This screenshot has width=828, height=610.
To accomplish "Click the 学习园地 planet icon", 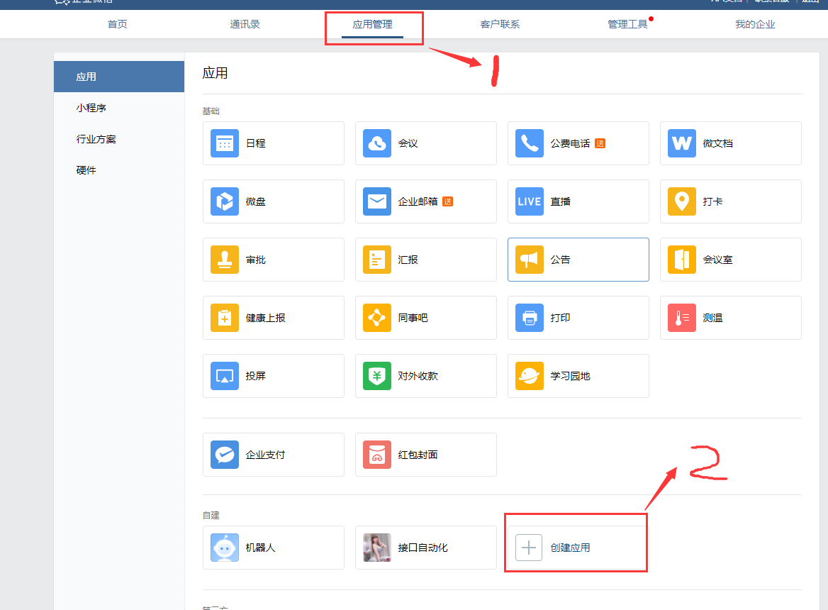I will tap(529, 375).
